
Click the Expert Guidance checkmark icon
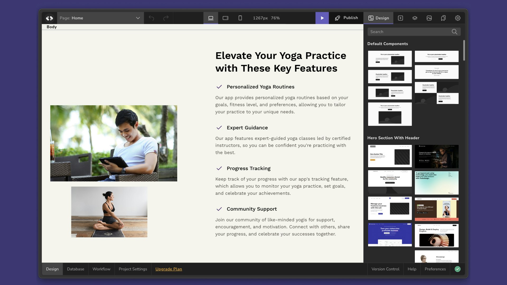click(219, 128)
